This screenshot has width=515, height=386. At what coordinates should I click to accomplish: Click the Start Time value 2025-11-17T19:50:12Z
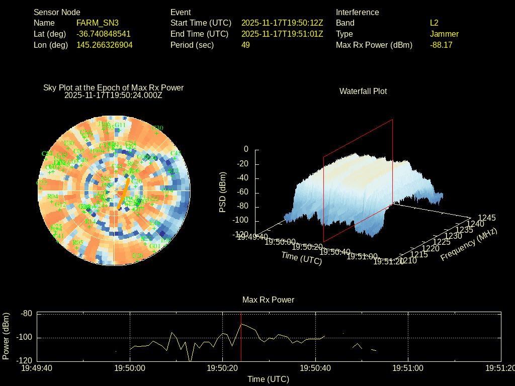[x=282, y=23]
